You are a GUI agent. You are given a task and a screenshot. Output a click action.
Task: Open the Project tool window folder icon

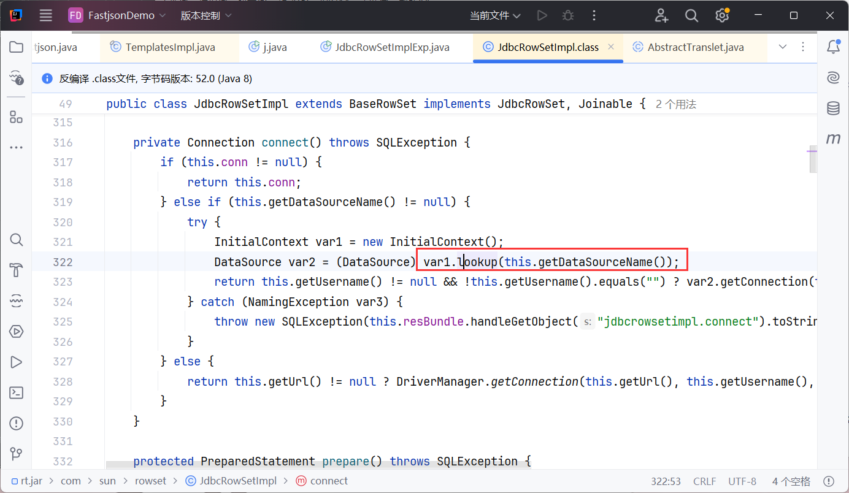pos(17,47)
